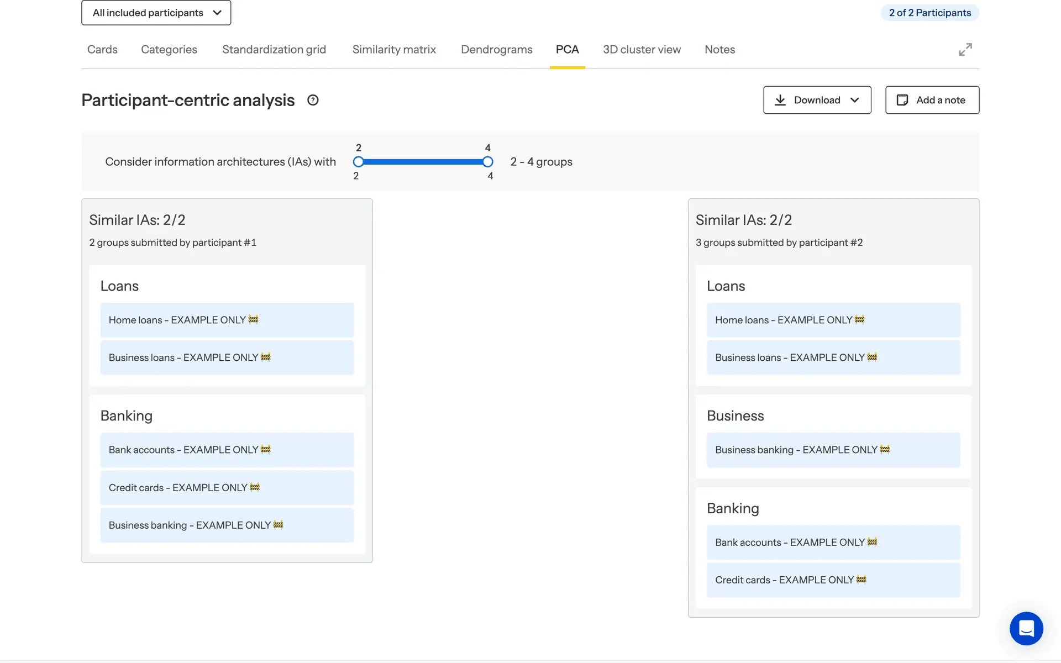Screen dimensions: 1061x663
Task: Click the minimum groups slider handle
Action: click(359, 162)
